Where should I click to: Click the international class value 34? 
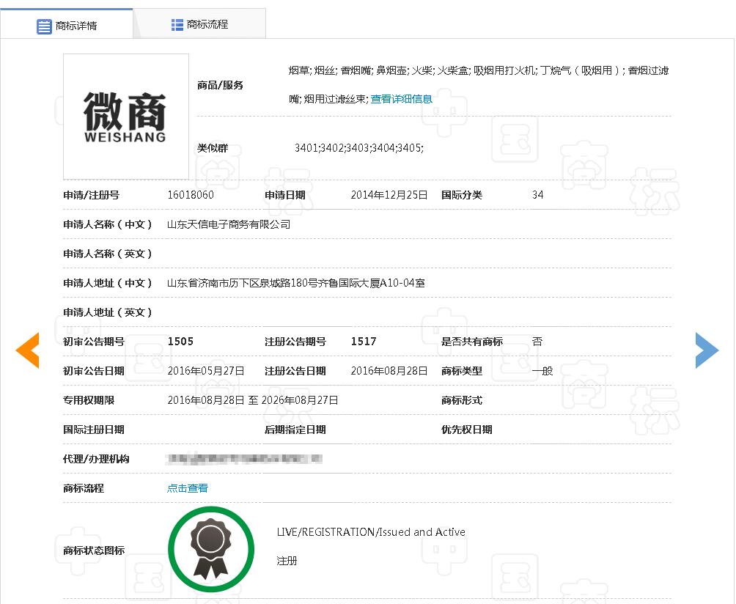point(537,195)
